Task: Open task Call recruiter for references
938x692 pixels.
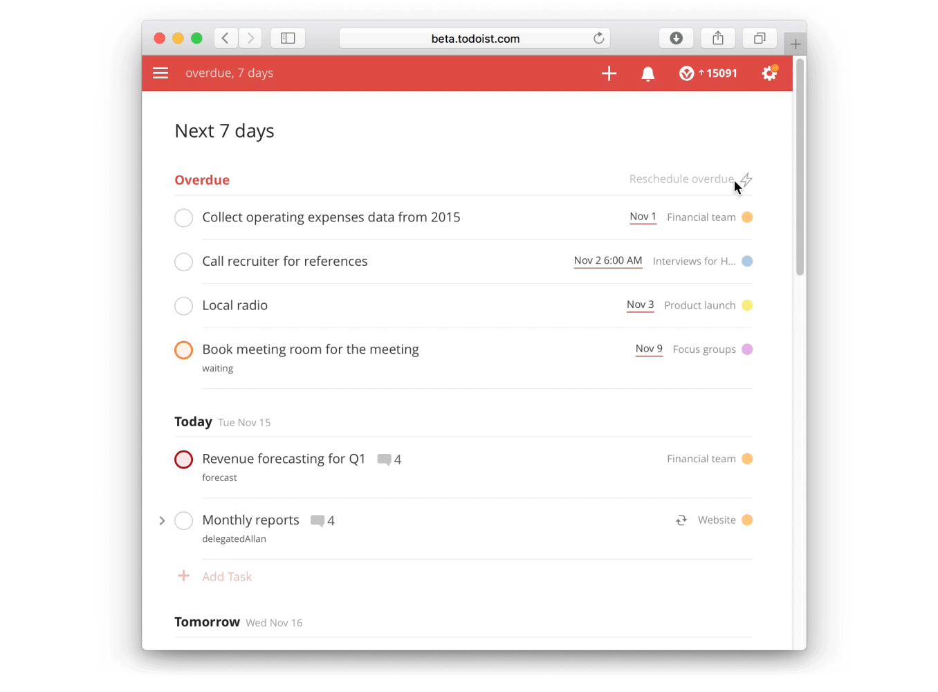Action: 284,262
